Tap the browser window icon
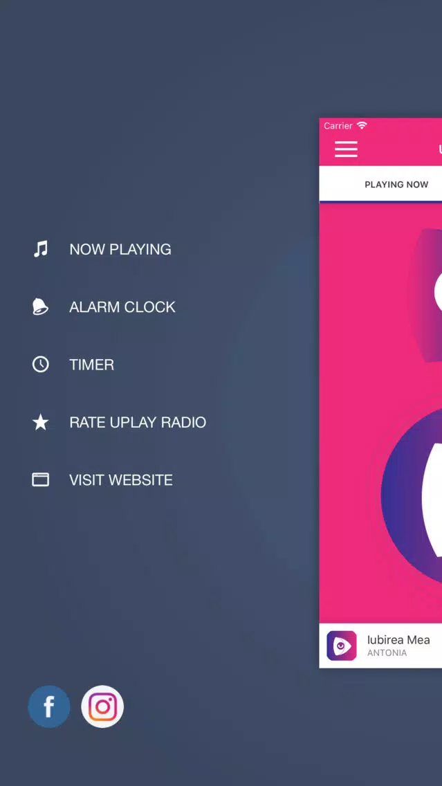Image resolution: width=442 pixels, height=786 pixels. 41,479
